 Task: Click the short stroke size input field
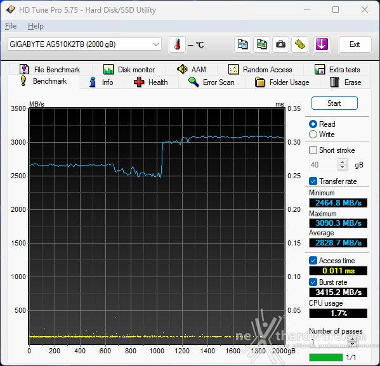(x=323, y=165)
